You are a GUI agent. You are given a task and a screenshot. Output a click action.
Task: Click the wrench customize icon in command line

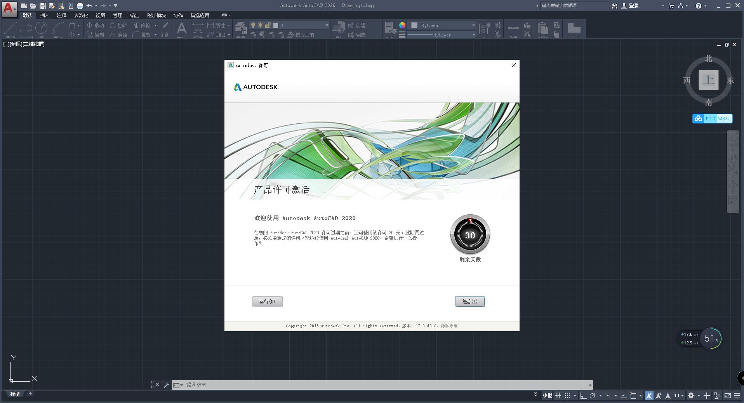click(x=166, y=385)
